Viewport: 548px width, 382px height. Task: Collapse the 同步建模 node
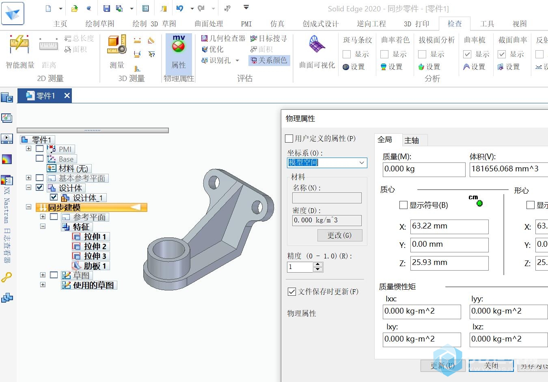[x=28, y=207]
